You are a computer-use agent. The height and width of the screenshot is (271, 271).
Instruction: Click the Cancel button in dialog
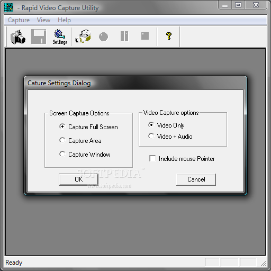[196, 179]
